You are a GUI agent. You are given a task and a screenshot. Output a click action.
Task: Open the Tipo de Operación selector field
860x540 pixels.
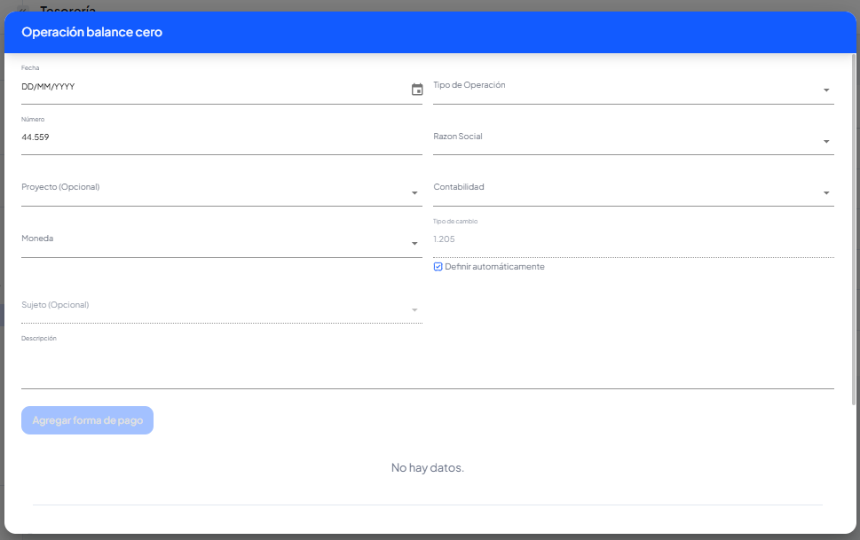(x=621, y=87)
